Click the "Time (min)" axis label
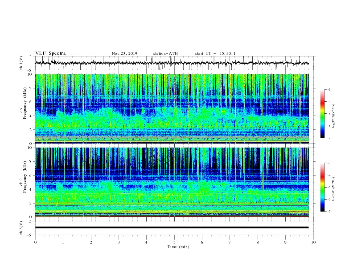 (x=178, y=247)
